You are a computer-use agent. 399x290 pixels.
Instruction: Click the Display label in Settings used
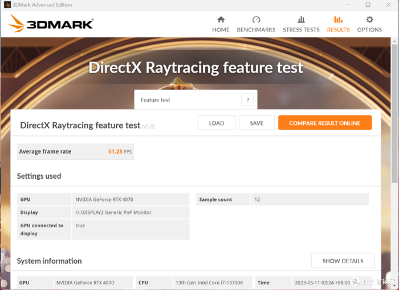click(x=29, y=213)
